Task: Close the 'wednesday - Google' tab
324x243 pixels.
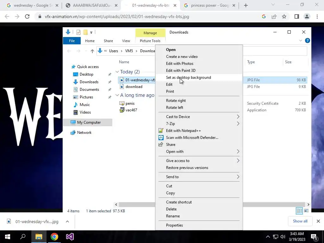Action: [57, 5]
